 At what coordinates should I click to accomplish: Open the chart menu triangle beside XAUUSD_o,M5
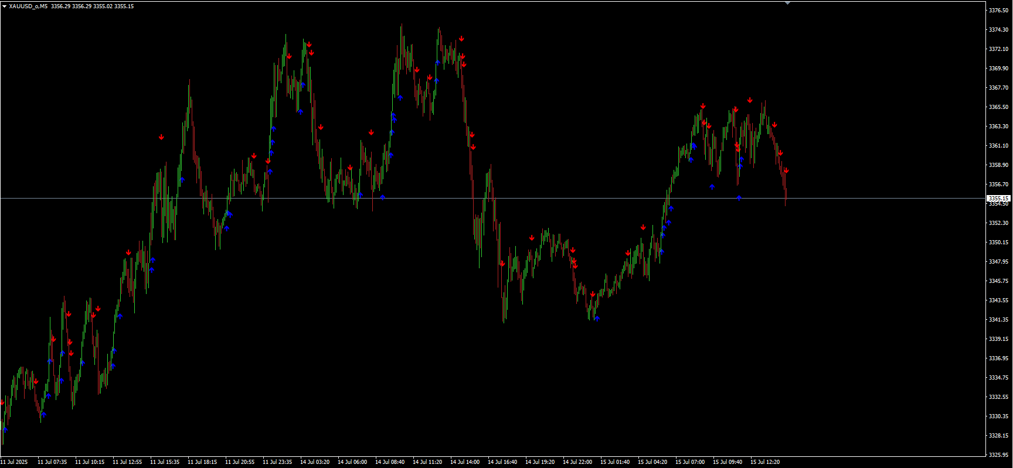(x=4, y=6)
